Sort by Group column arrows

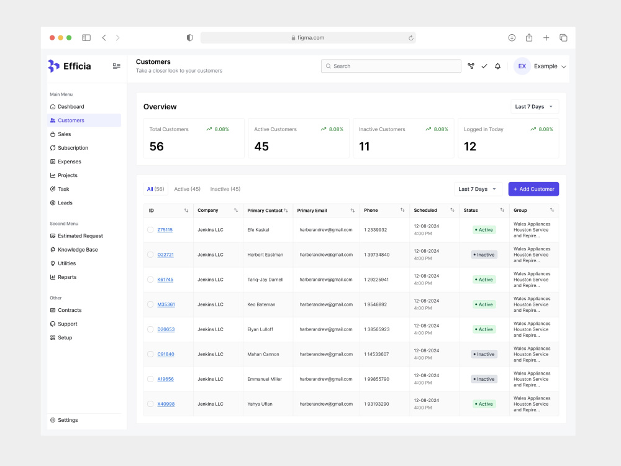coord(552,210)
